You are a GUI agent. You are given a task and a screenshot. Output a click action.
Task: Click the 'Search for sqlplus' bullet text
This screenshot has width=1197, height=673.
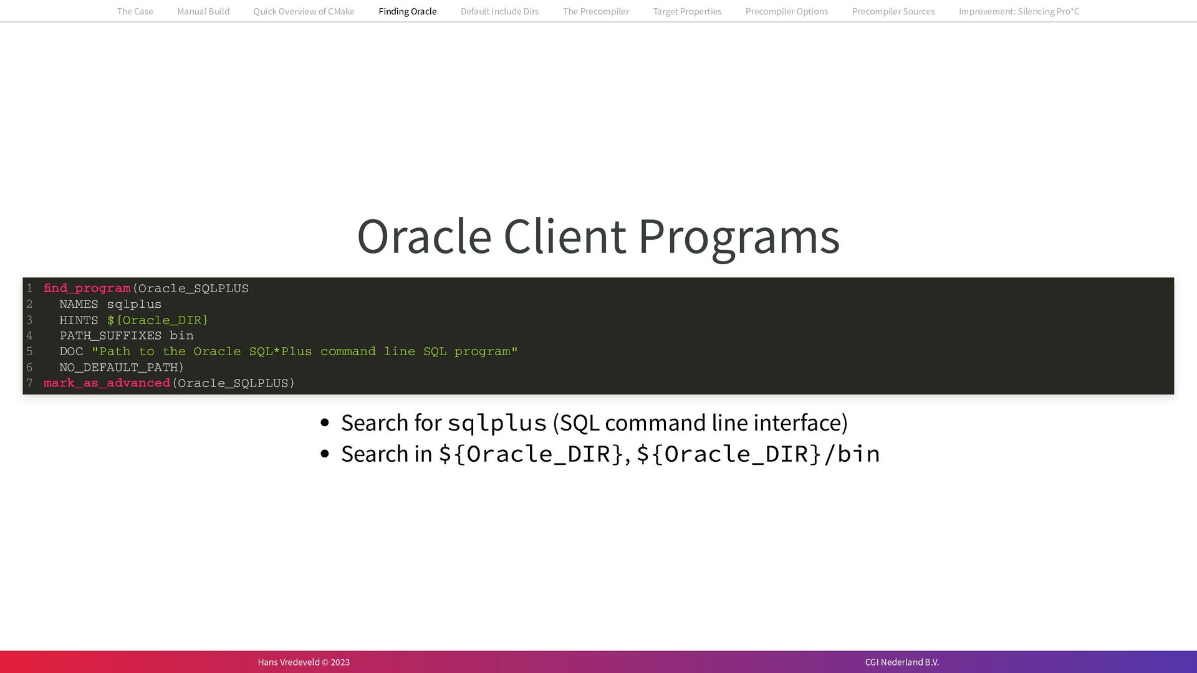click(594, 423)
